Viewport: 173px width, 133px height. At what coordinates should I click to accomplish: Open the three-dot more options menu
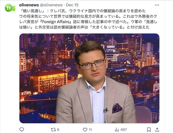click(x=157, y=5)
